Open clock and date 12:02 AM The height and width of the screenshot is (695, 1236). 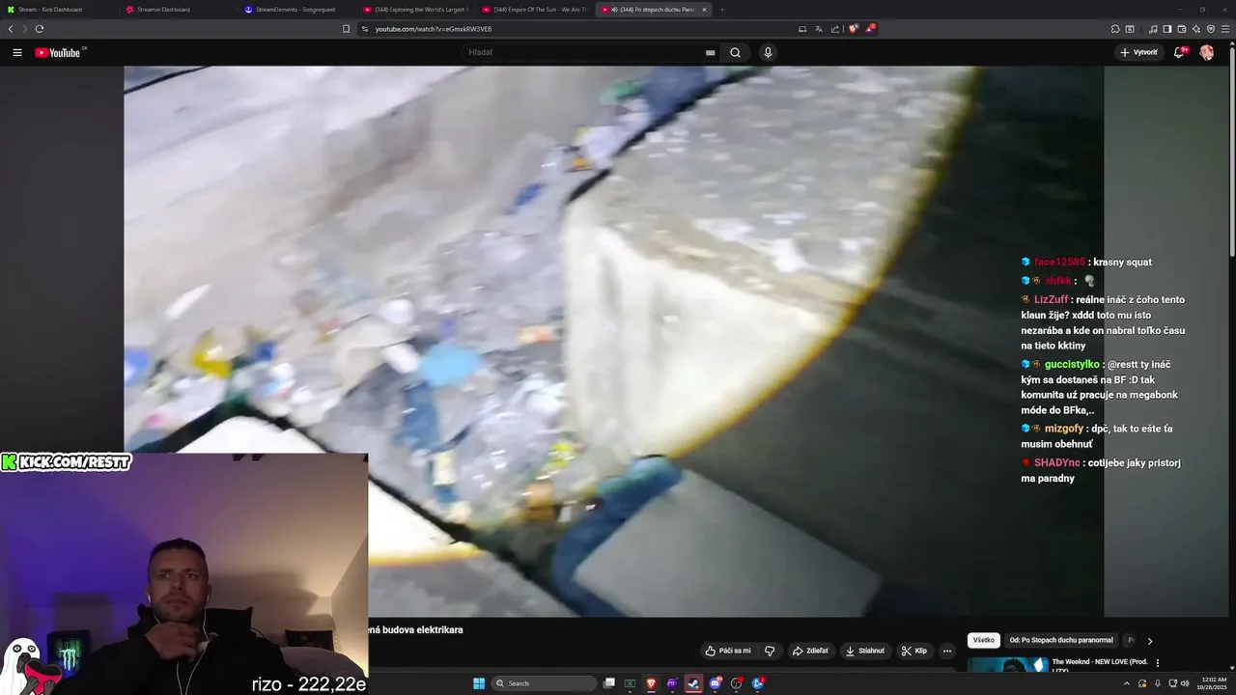tap(1213, 683)
